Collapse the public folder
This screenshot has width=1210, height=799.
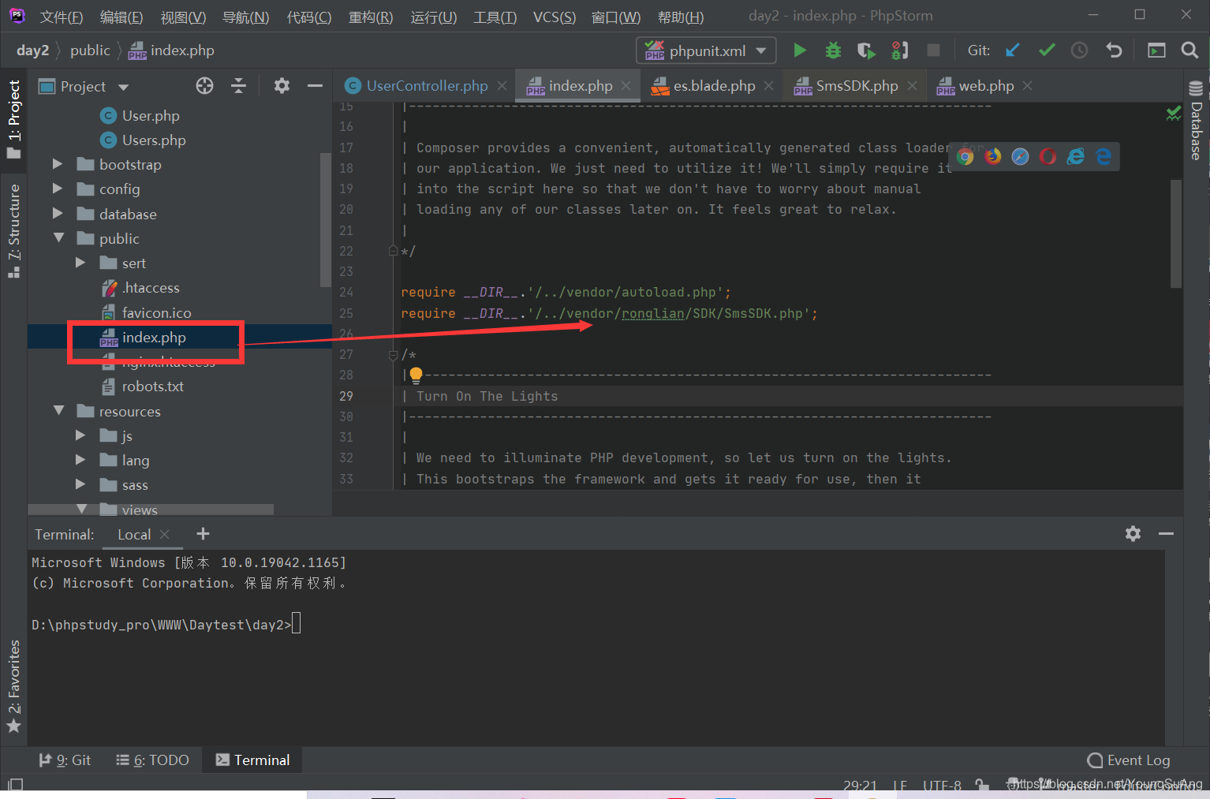(x=58, y=238)
